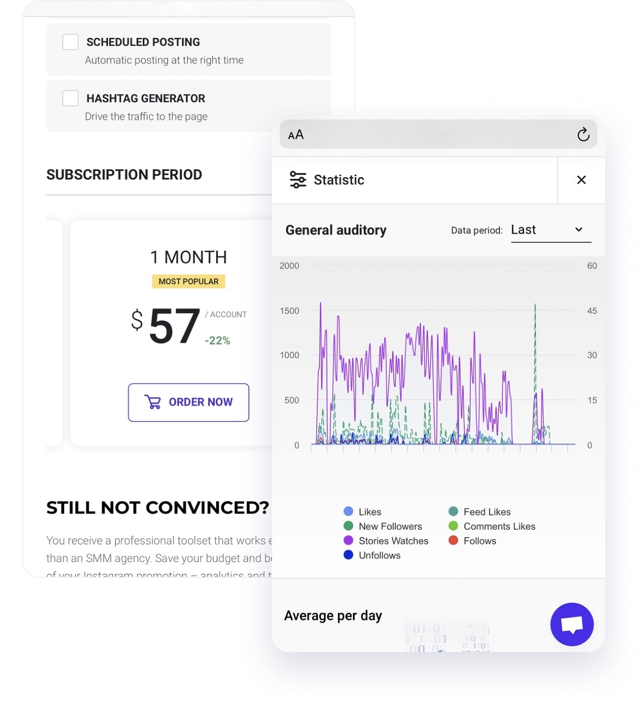Toggle Likes series in chart legend
This screenshot has height=710, width=642.
pos(349,512)
